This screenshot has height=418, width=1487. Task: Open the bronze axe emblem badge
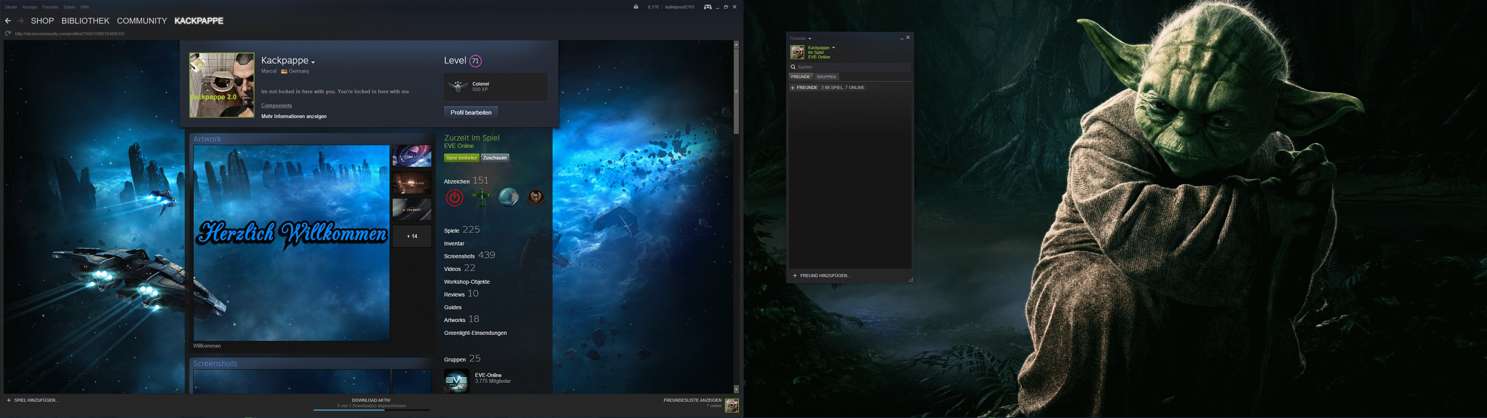coord(536,198)
